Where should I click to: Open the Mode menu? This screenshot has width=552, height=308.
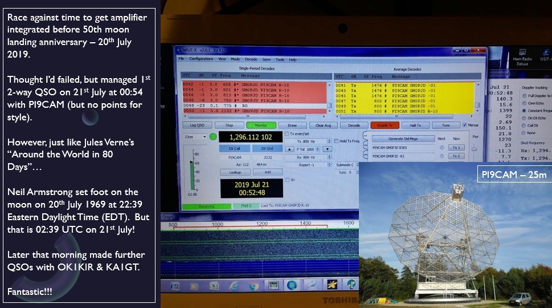[x=235, y=59]
